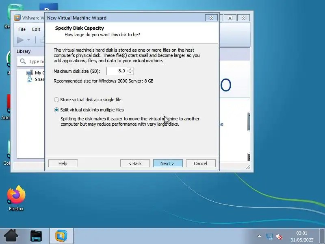
Task: Close the VMware Workstation window
Action: tap(243, 18)
